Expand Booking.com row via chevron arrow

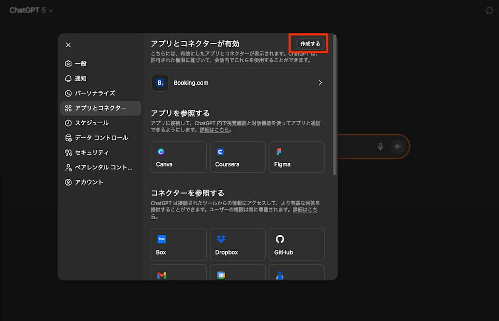click(320, 83)
